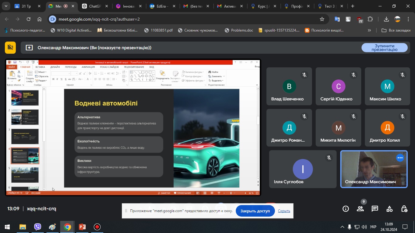Bookmark this page with star icon
The height and width of the screenshot is (233, 415).
[x=322, y=19]
